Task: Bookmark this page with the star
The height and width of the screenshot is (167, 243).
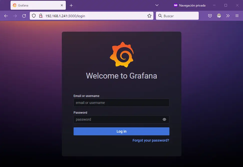Action: click(149, 16)
